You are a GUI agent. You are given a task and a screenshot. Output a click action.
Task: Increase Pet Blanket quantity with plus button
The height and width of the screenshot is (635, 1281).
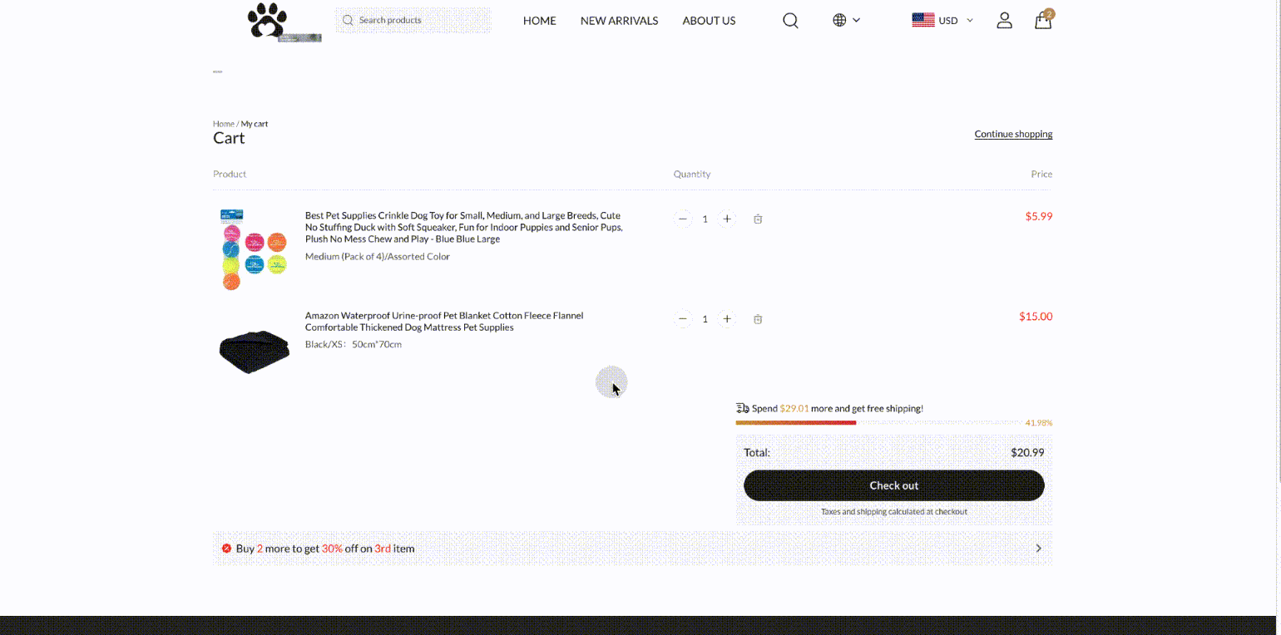click(x=727, y=319)
